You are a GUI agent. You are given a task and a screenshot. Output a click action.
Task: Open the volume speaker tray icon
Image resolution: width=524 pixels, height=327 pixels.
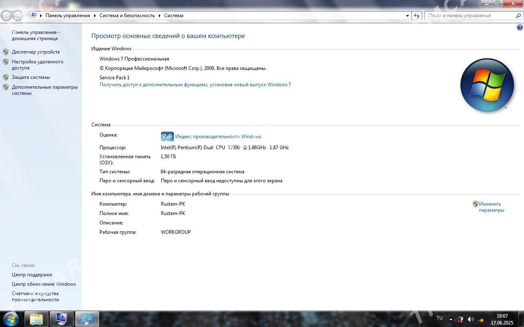coord(471,319)
